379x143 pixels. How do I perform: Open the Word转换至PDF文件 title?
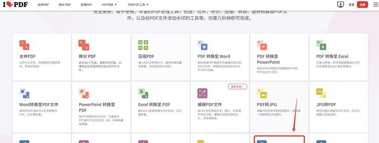39,105
